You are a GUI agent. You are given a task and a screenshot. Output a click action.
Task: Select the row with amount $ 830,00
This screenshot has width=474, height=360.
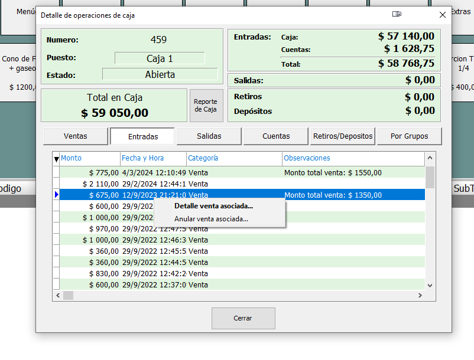click(x=242, y=273)
